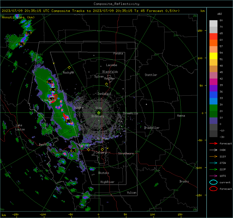233x218 pixels.
Task: Click the Stettler town label
Action: [x=151, y=75]
